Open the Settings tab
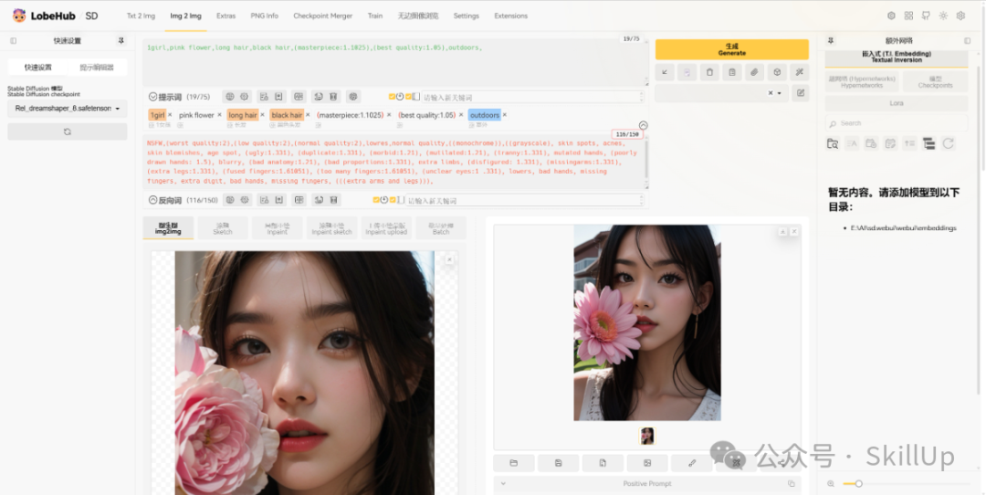Image resolution: width=986 pixels, height=495 pixels. tap(466, 16)
